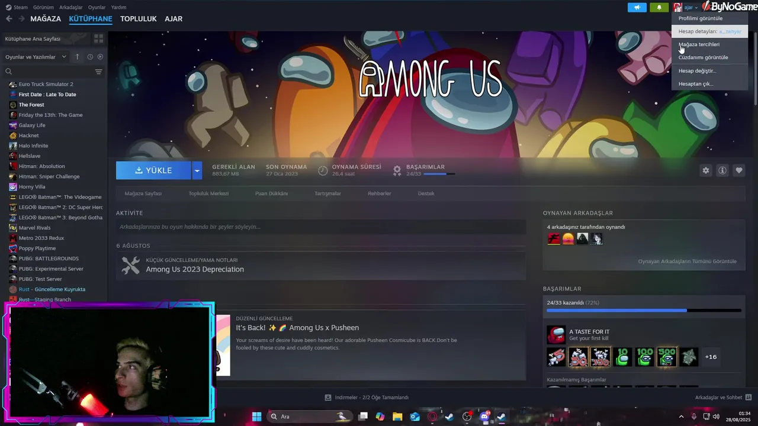The height and width of the screenshot is (426, 758).
Task: Click the forward navigation arrow
Action: tap(21, 19)
